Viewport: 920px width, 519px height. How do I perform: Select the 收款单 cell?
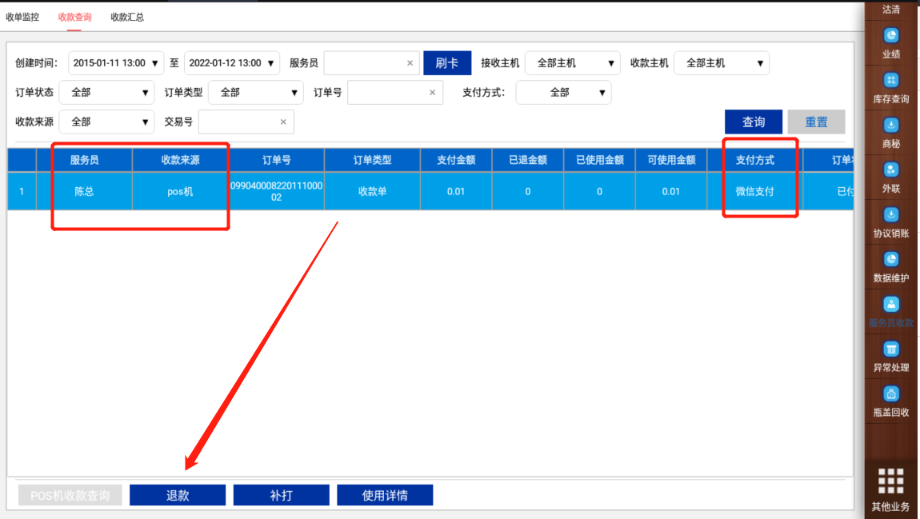(372, 191)
